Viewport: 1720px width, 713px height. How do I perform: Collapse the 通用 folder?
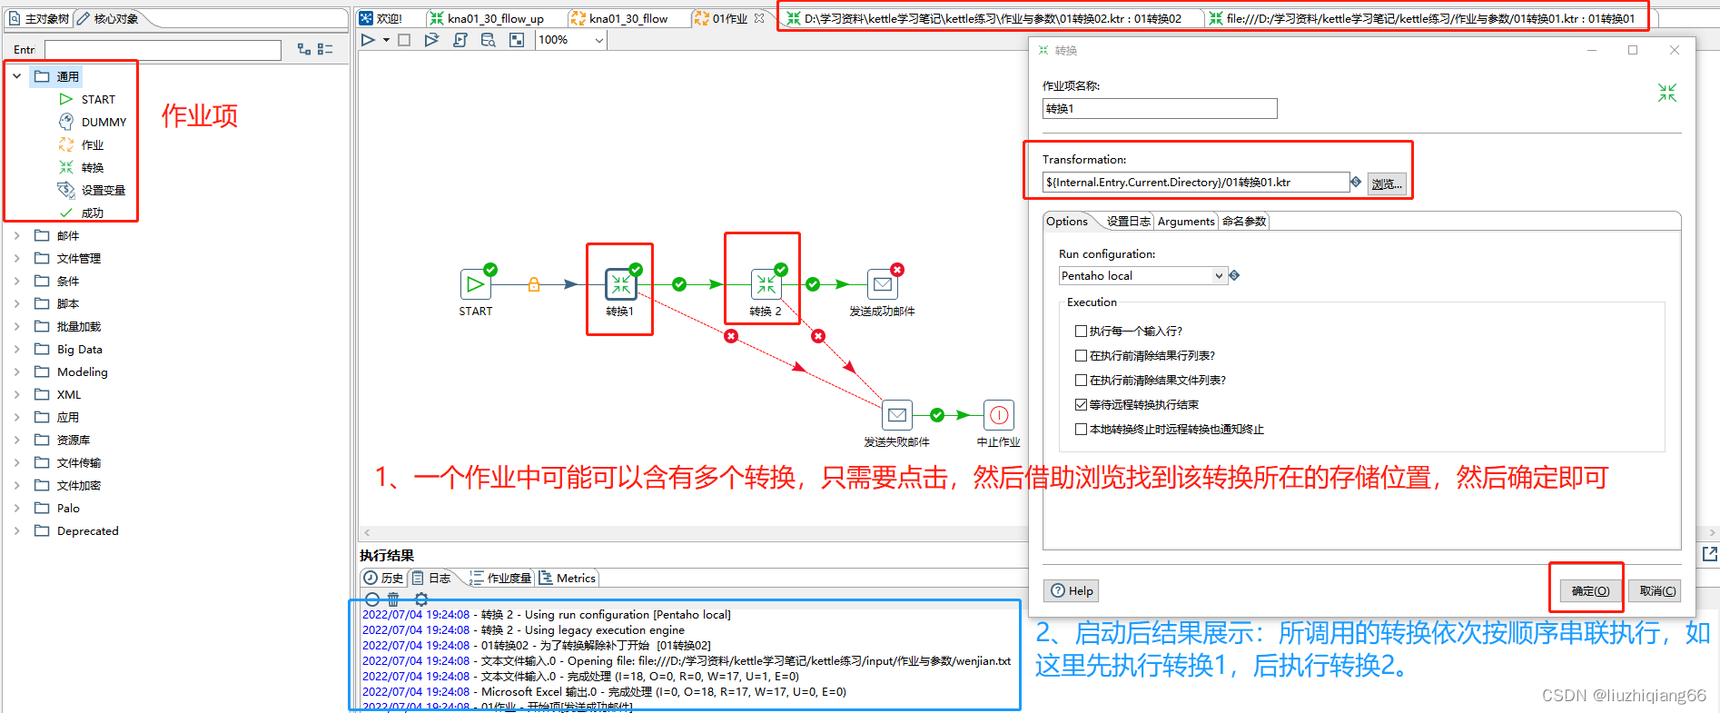(17, 76)
